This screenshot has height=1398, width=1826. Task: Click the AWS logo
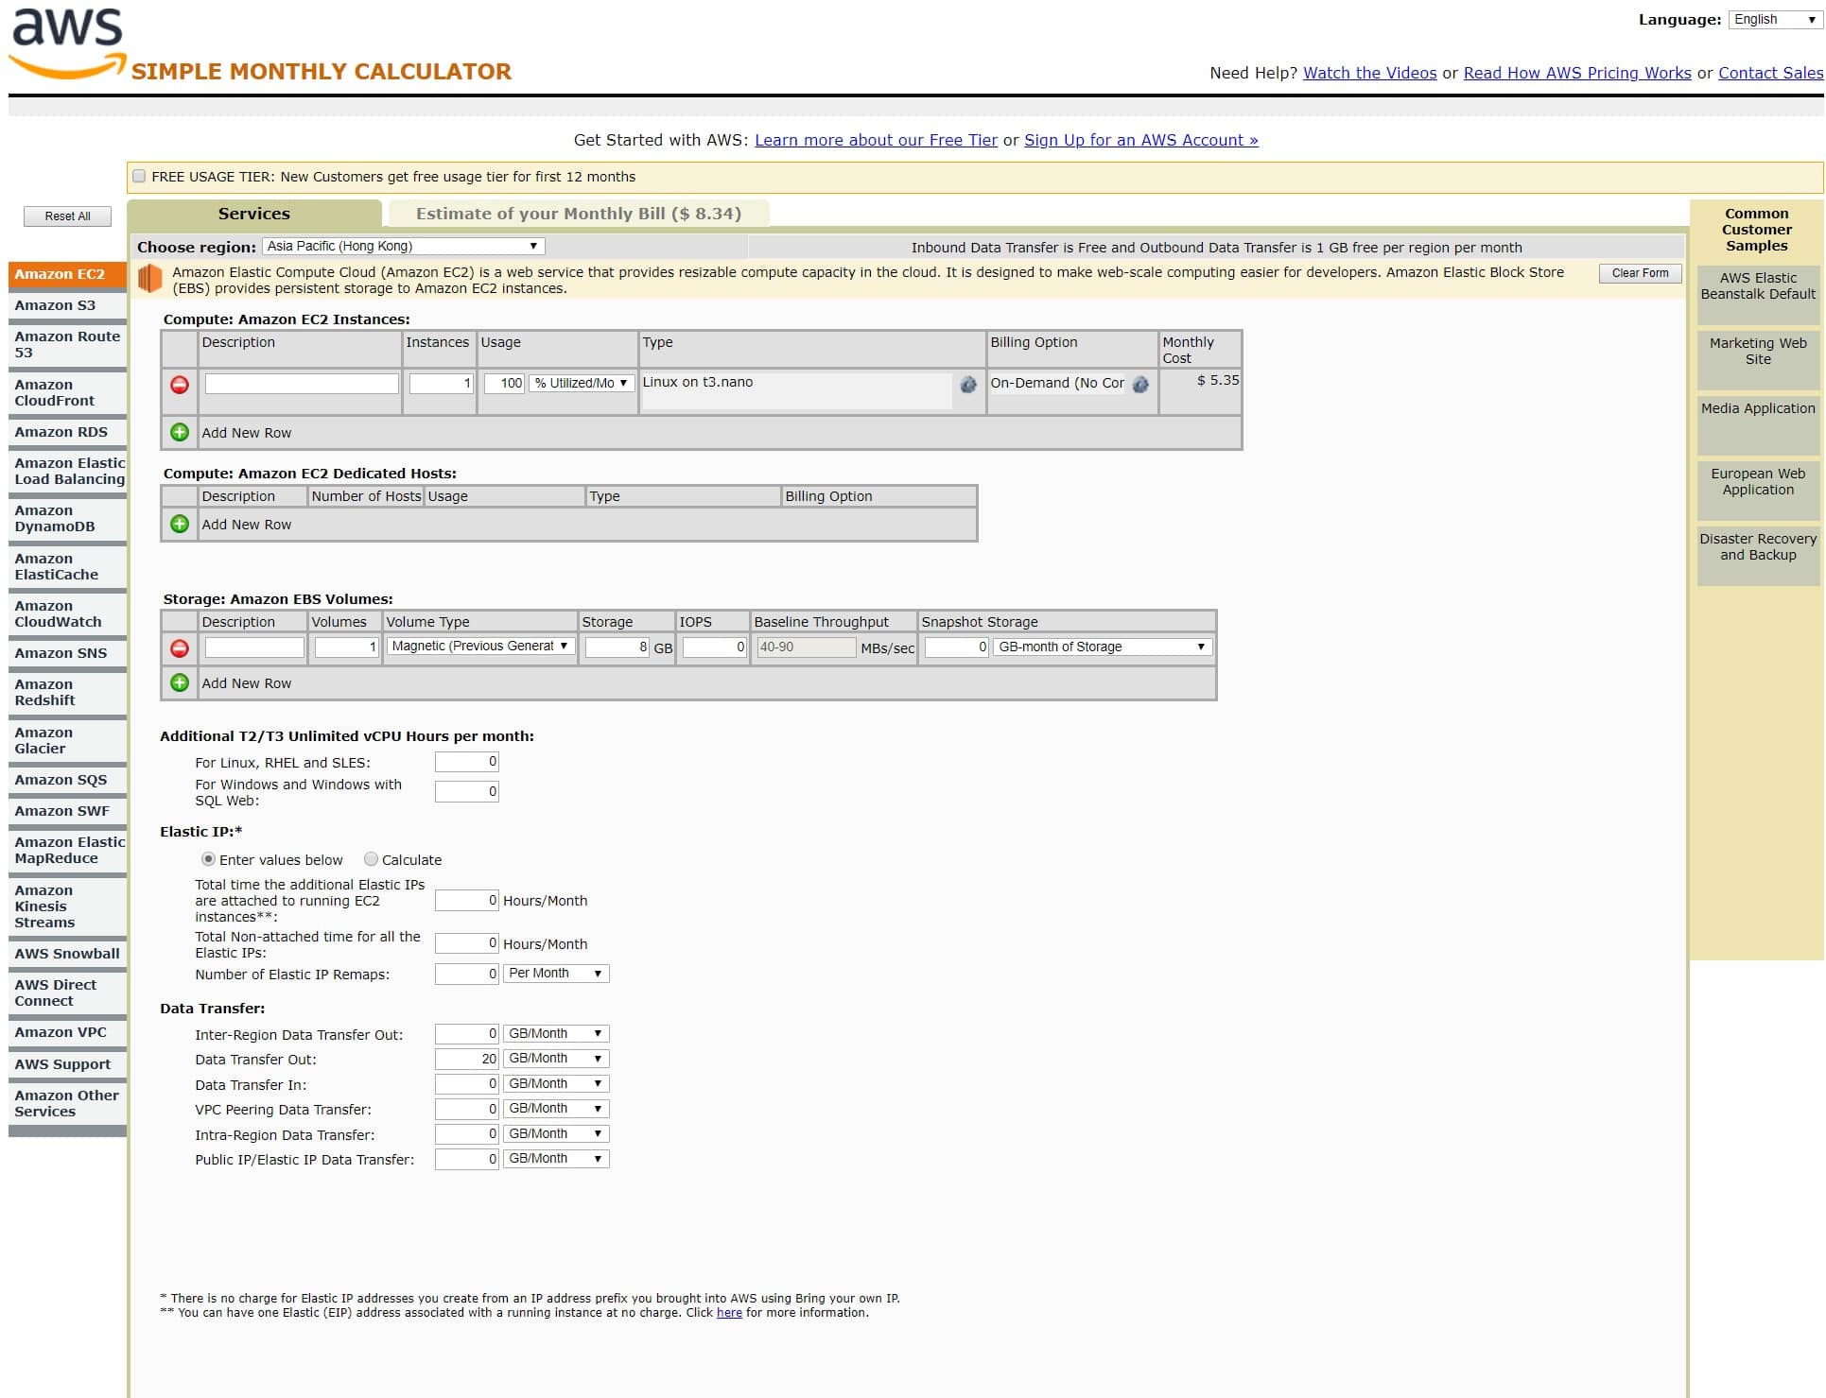click(x=67, y=43)
